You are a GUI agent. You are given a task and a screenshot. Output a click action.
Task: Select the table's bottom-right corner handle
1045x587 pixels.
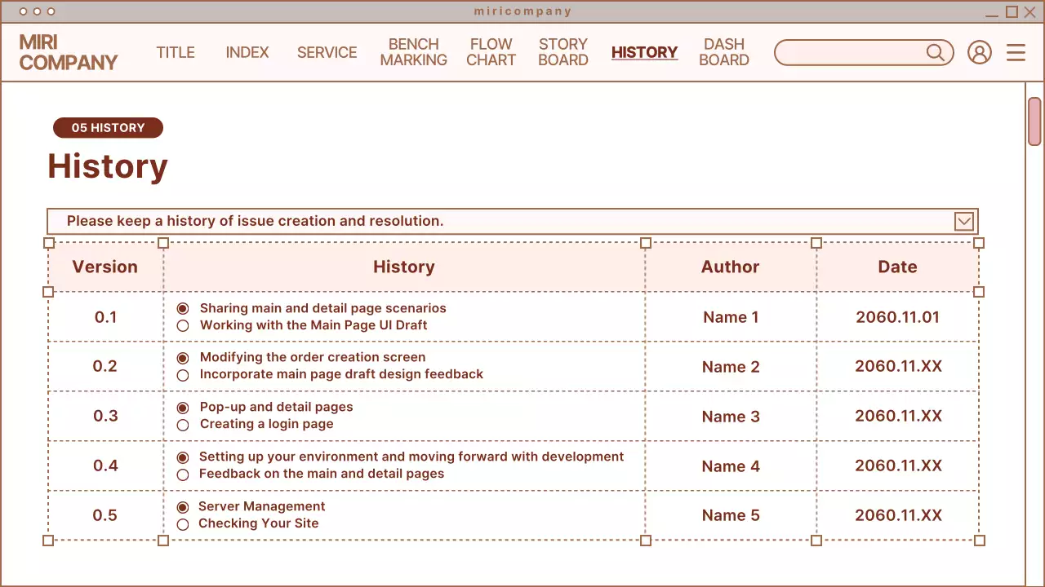(x=980, y=541)
